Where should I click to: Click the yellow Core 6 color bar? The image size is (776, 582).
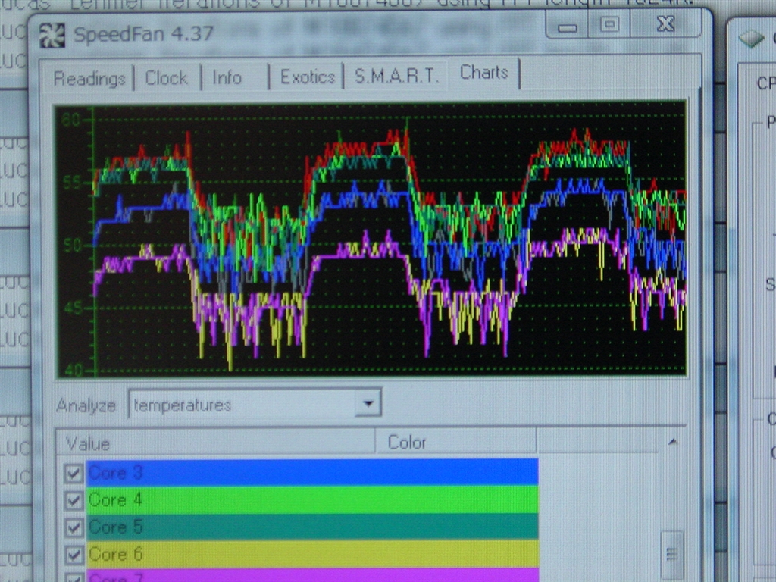[x=312, y=554]
